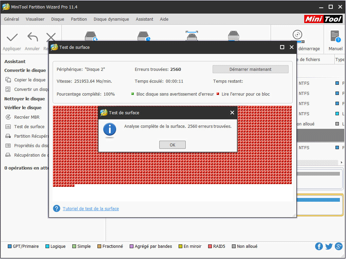The width and height of the screenshot is (346, 259).
Task: Click the RAID5 legend color swatch
Action: point(210,246)
